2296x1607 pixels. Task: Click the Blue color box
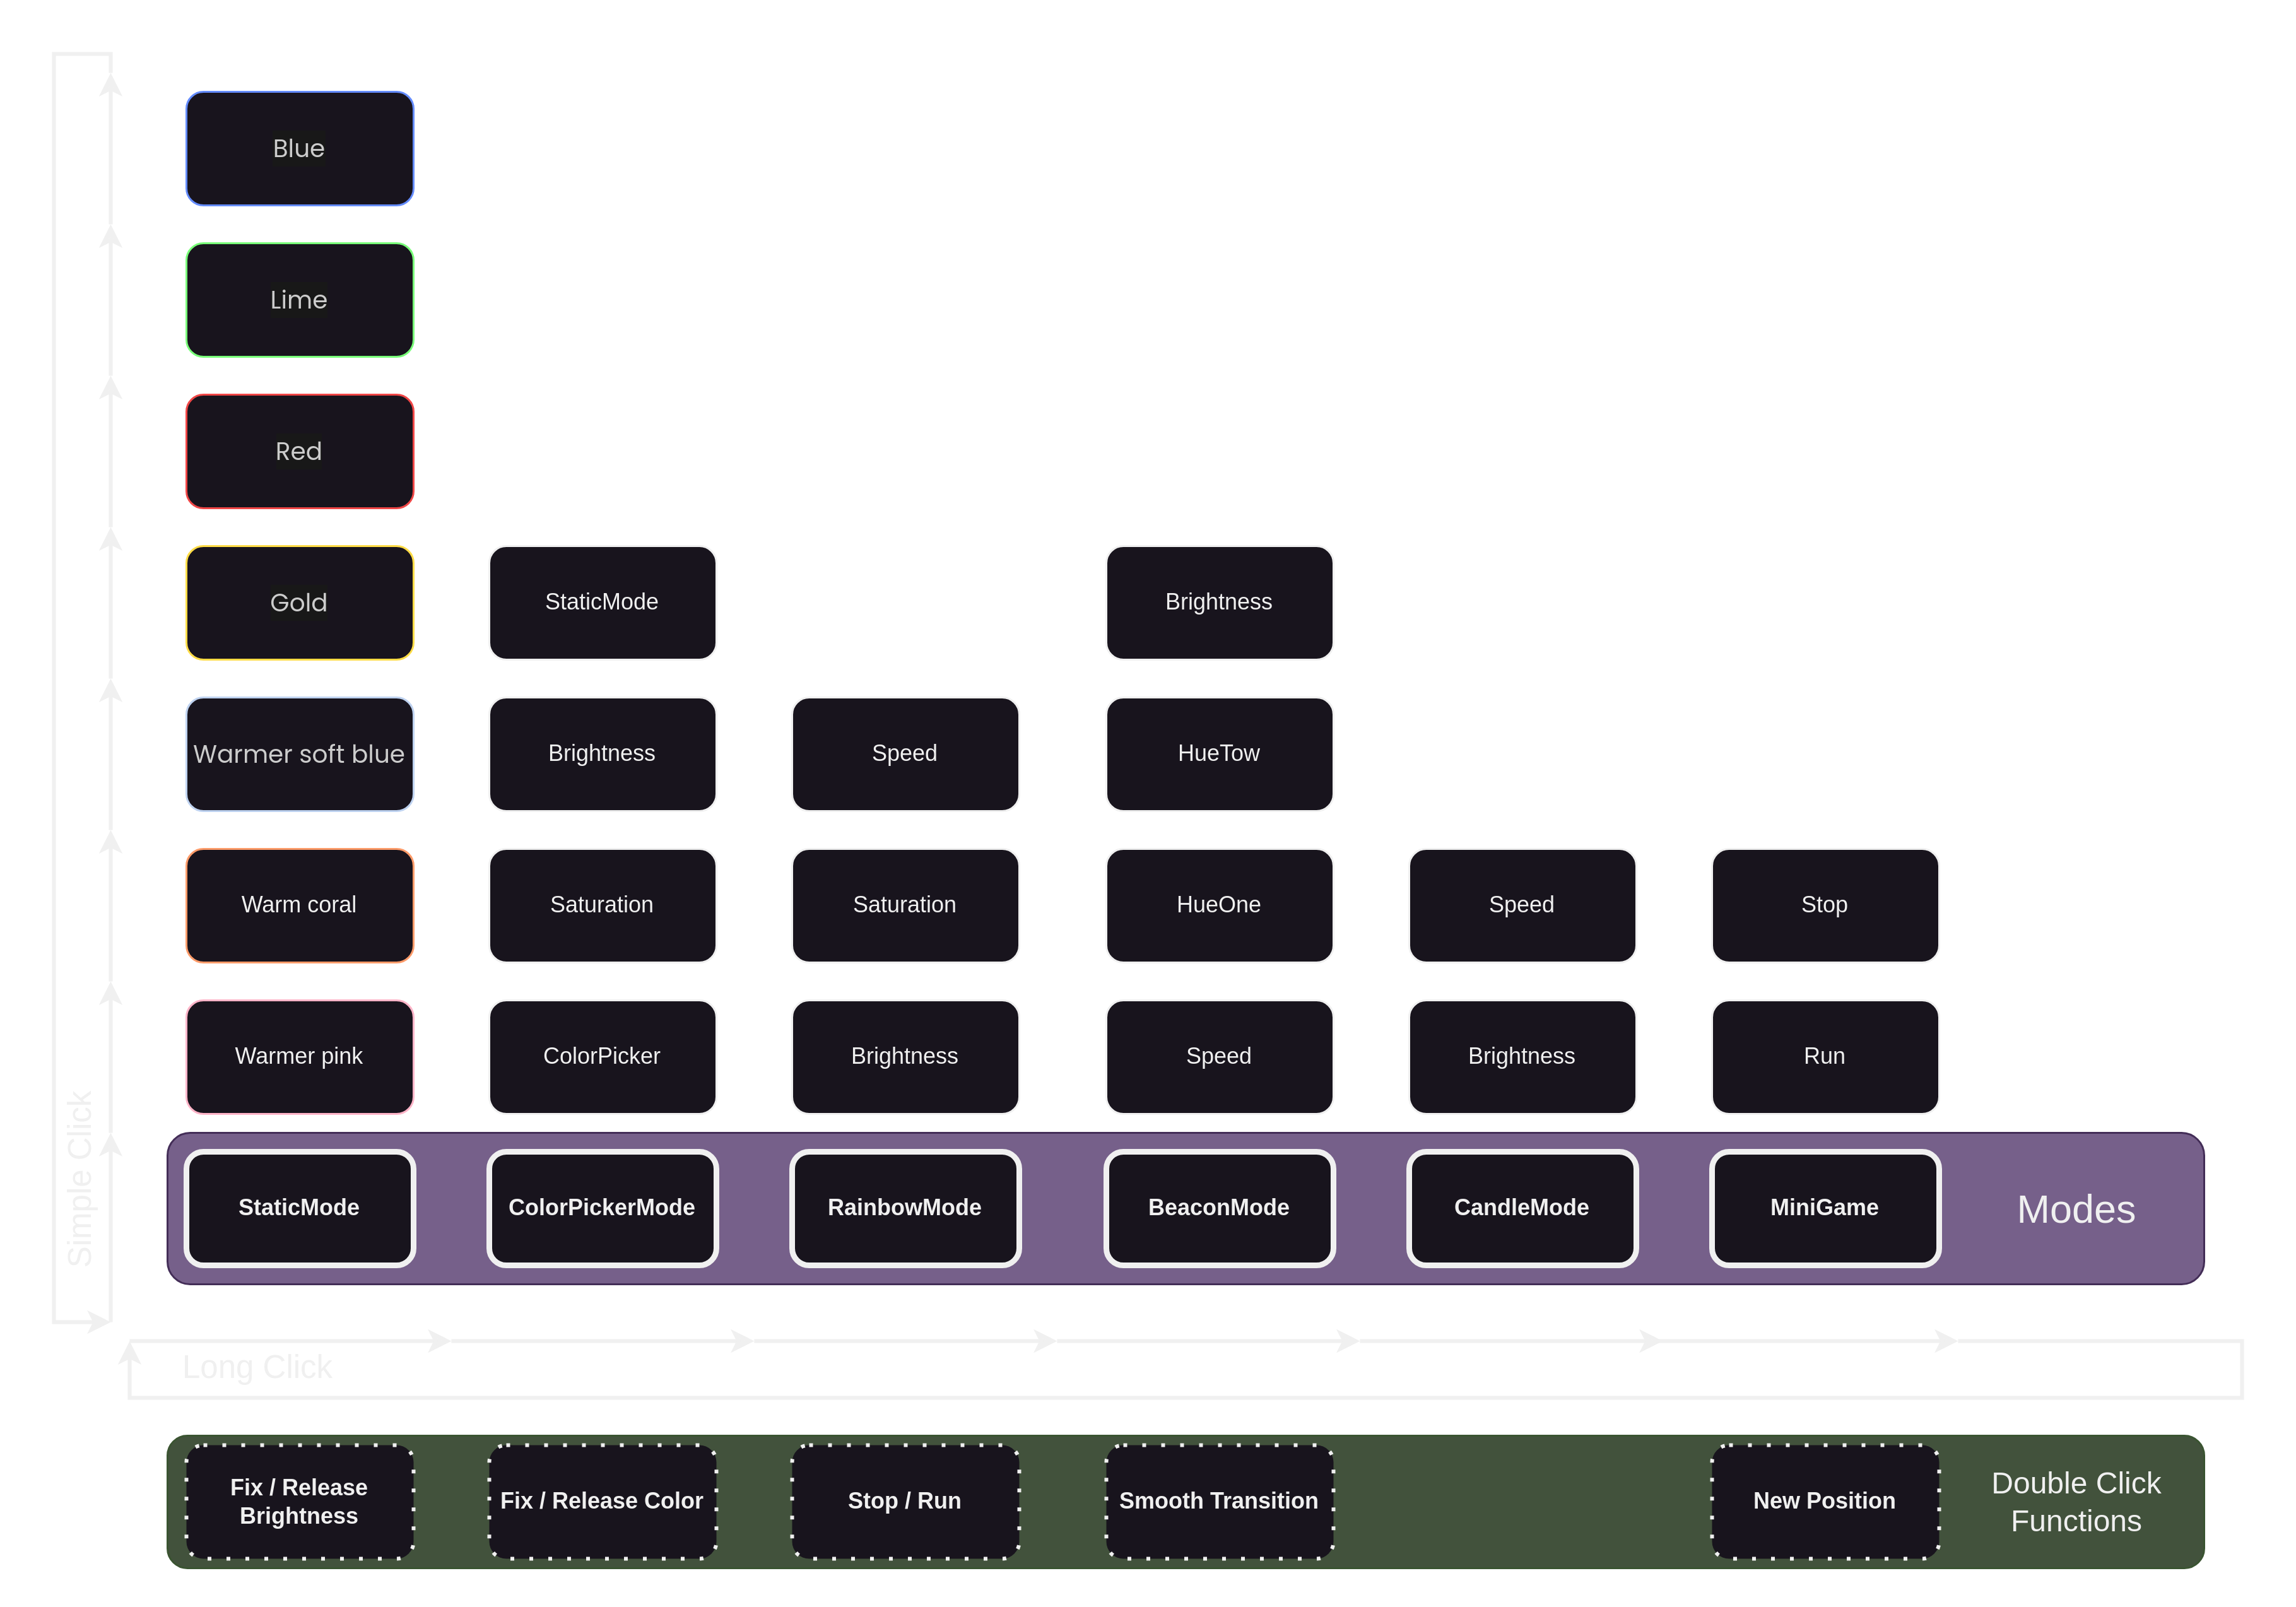299,149
